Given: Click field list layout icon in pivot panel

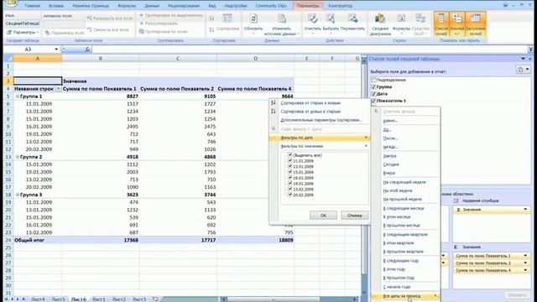Looking at the screenshot, I should coord(523,70).
